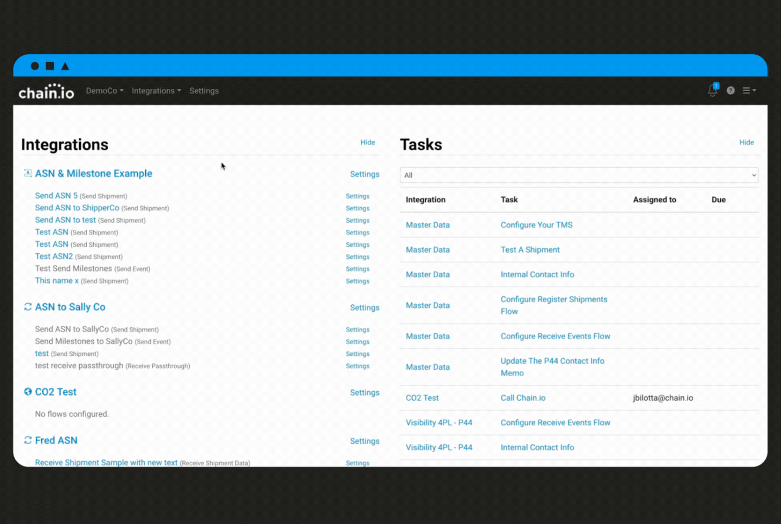781x524 pixels.
Task: Open the notifications bell
Action: 713,91
